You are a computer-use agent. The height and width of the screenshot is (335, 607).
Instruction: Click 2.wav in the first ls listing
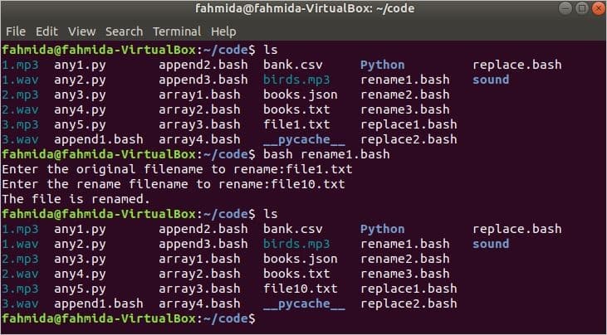(21, 109)
